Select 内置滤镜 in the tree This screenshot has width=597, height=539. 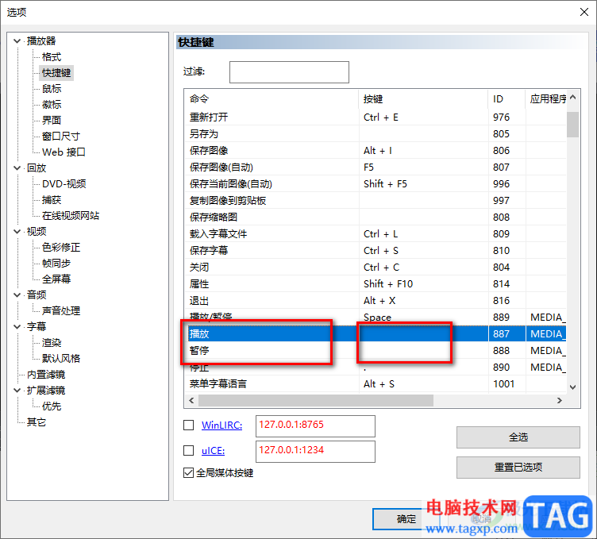coord(46,375)
